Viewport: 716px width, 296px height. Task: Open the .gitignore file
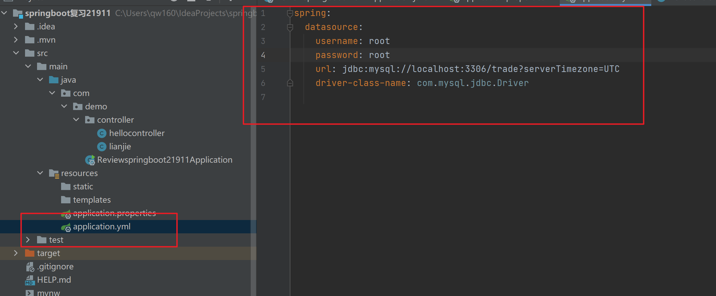pyautogui.click(x=55, y=266)
